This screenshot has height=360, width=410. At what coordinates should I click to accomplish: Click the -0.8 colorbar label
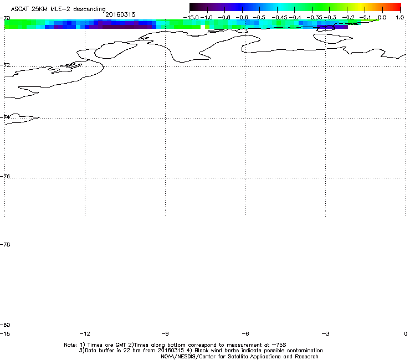coord(224,18)
